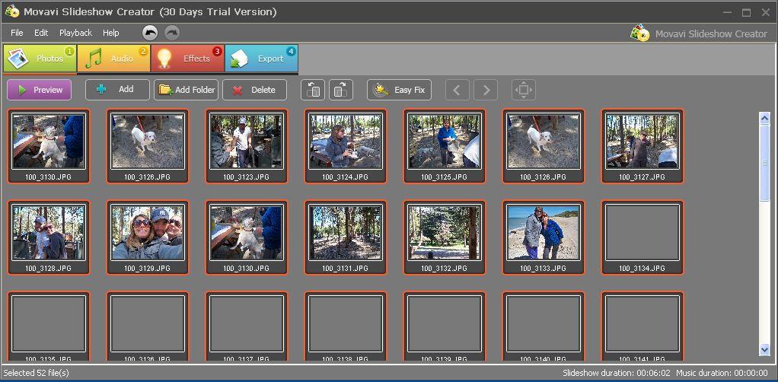Rotate selected photos counterclockwise
Image resolution: width=778 pixels, height=382 pixels.
click(x=313, y=90)
